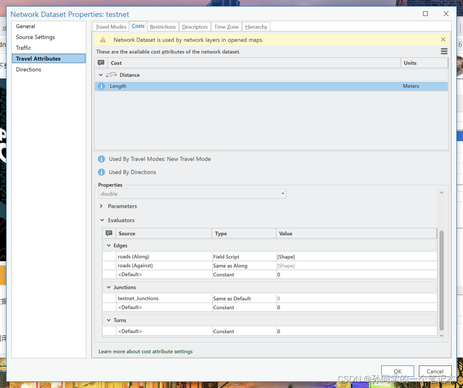This screenshot has width=463, height=388.
Task: Select roads (Against) source row
Action: pyautogui.click(x=164, y=265)
